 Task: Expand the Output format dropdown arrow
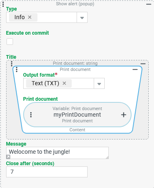tap(99, 84)
